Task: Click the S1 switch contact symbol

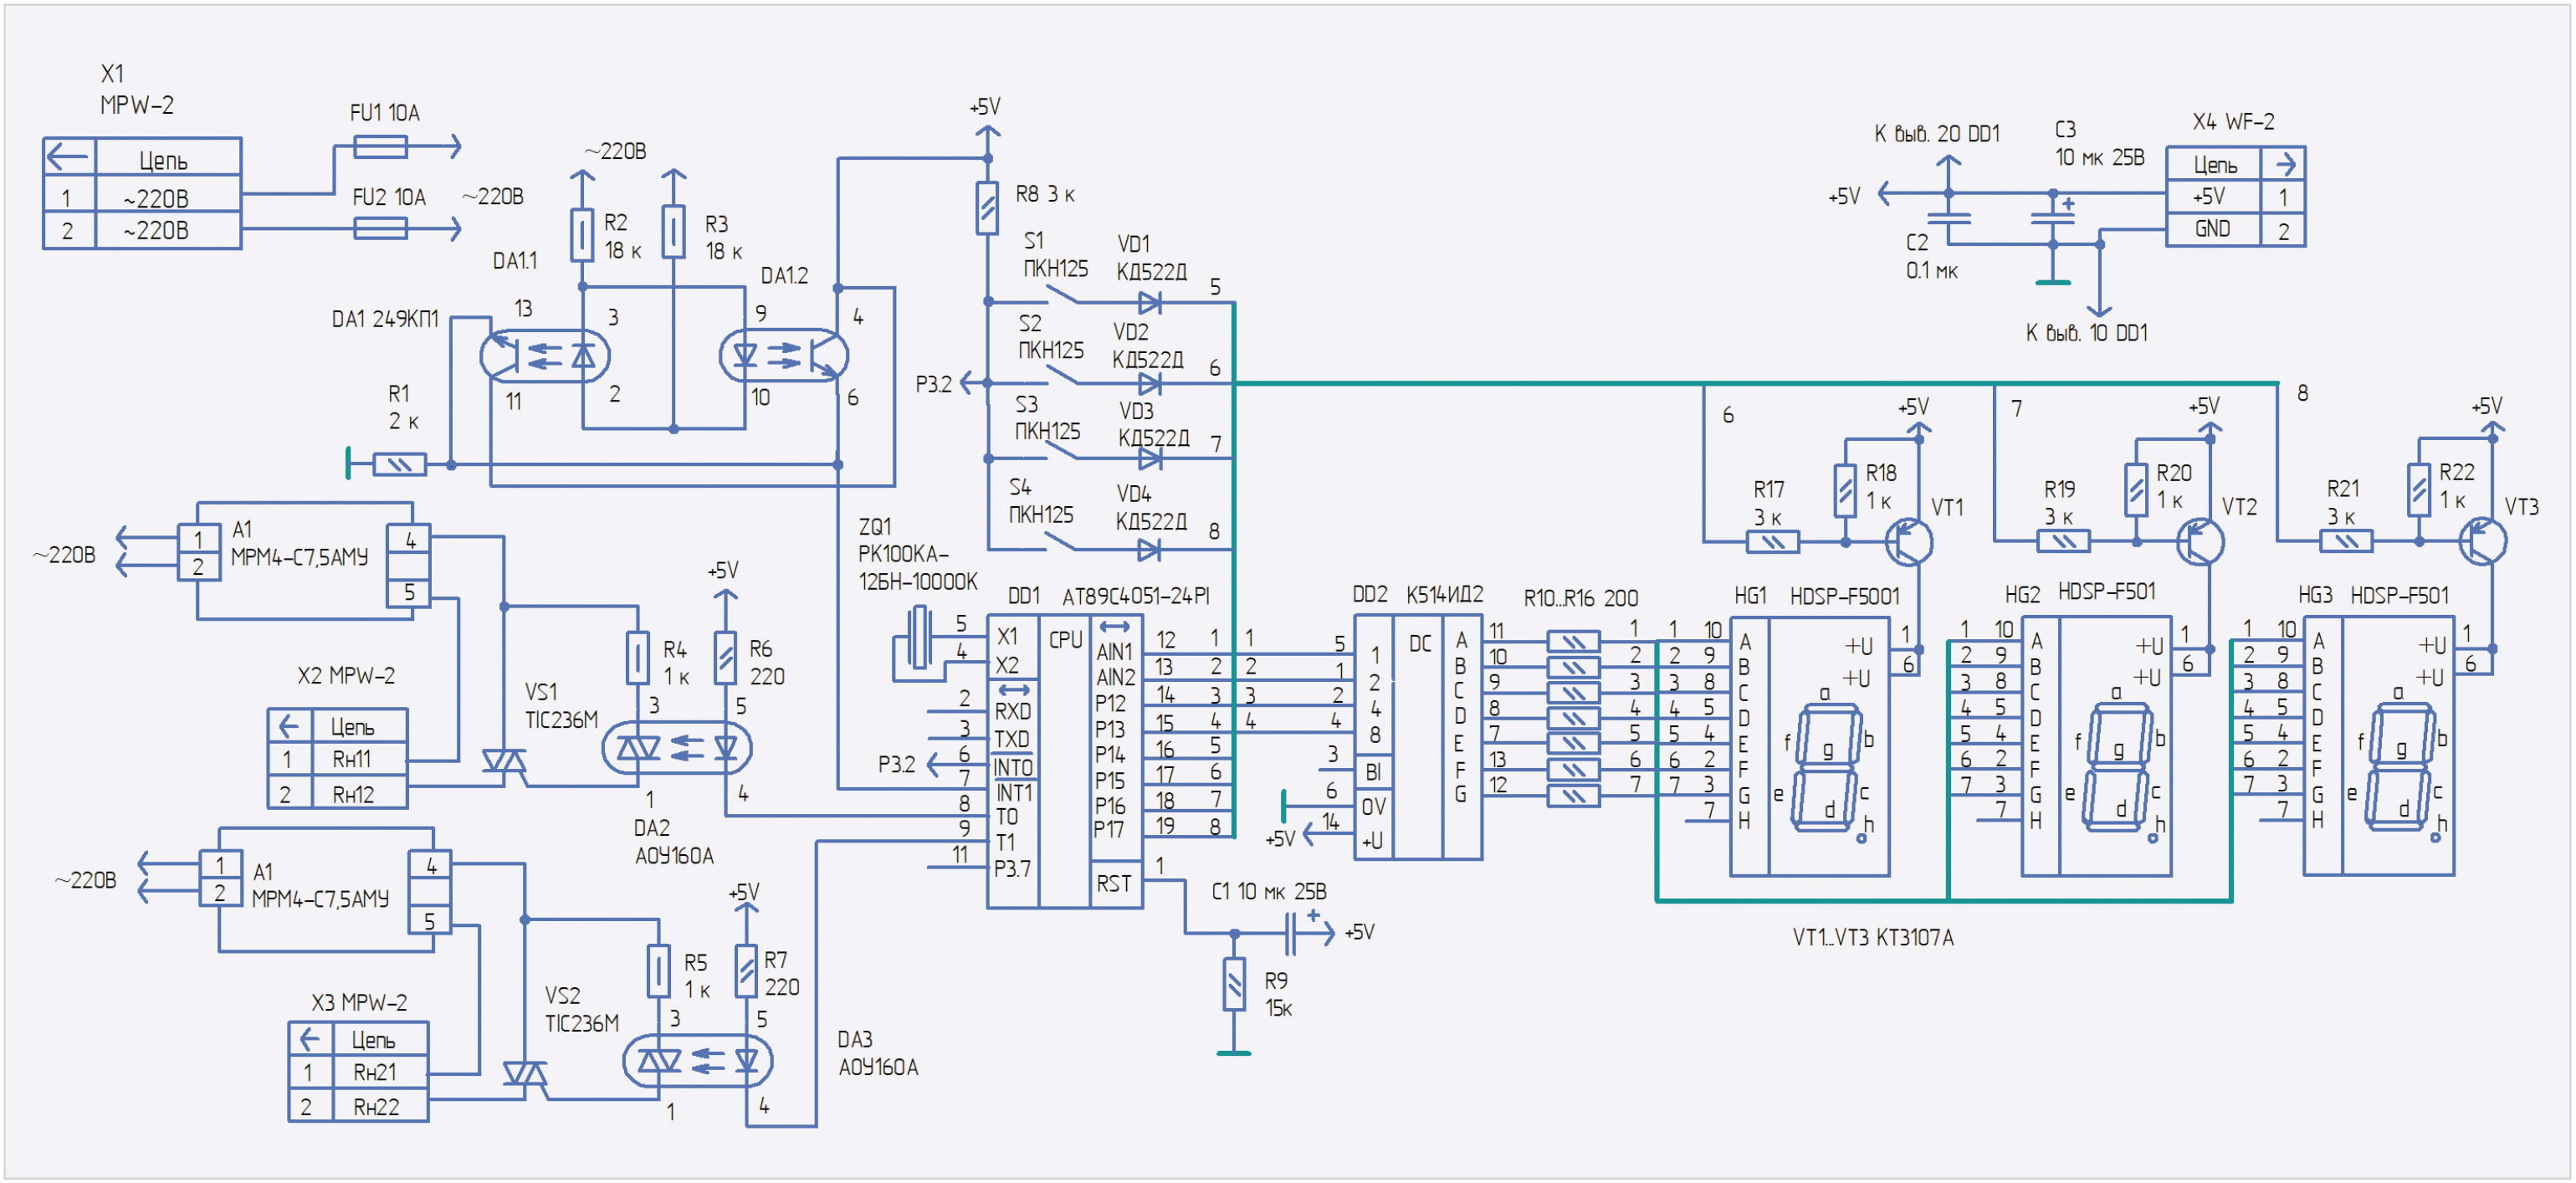Action: pos(1060,295)
